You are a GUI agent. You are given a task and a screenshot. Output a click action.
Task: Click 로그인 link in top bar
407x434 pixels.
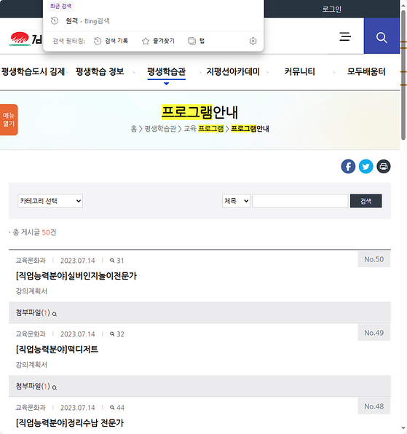click(331, 9)
